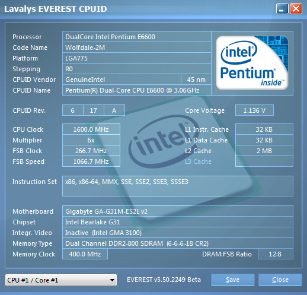Click the L2 Cache value 2 MB
Image resolution: width=307 pixels, height=295 pixels.
(x=264, y=151)
